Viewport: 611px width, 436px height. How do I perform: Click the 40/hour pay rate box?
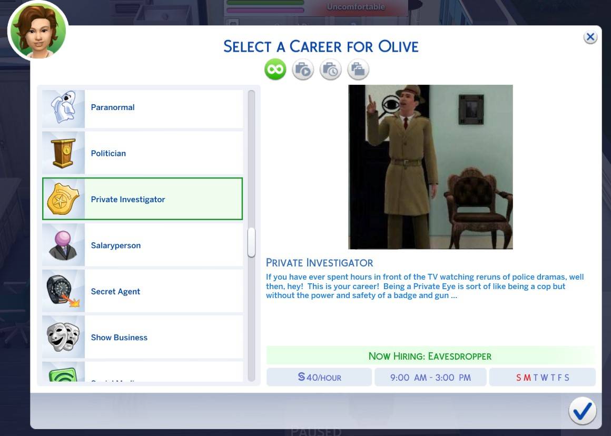coord(319,377)
